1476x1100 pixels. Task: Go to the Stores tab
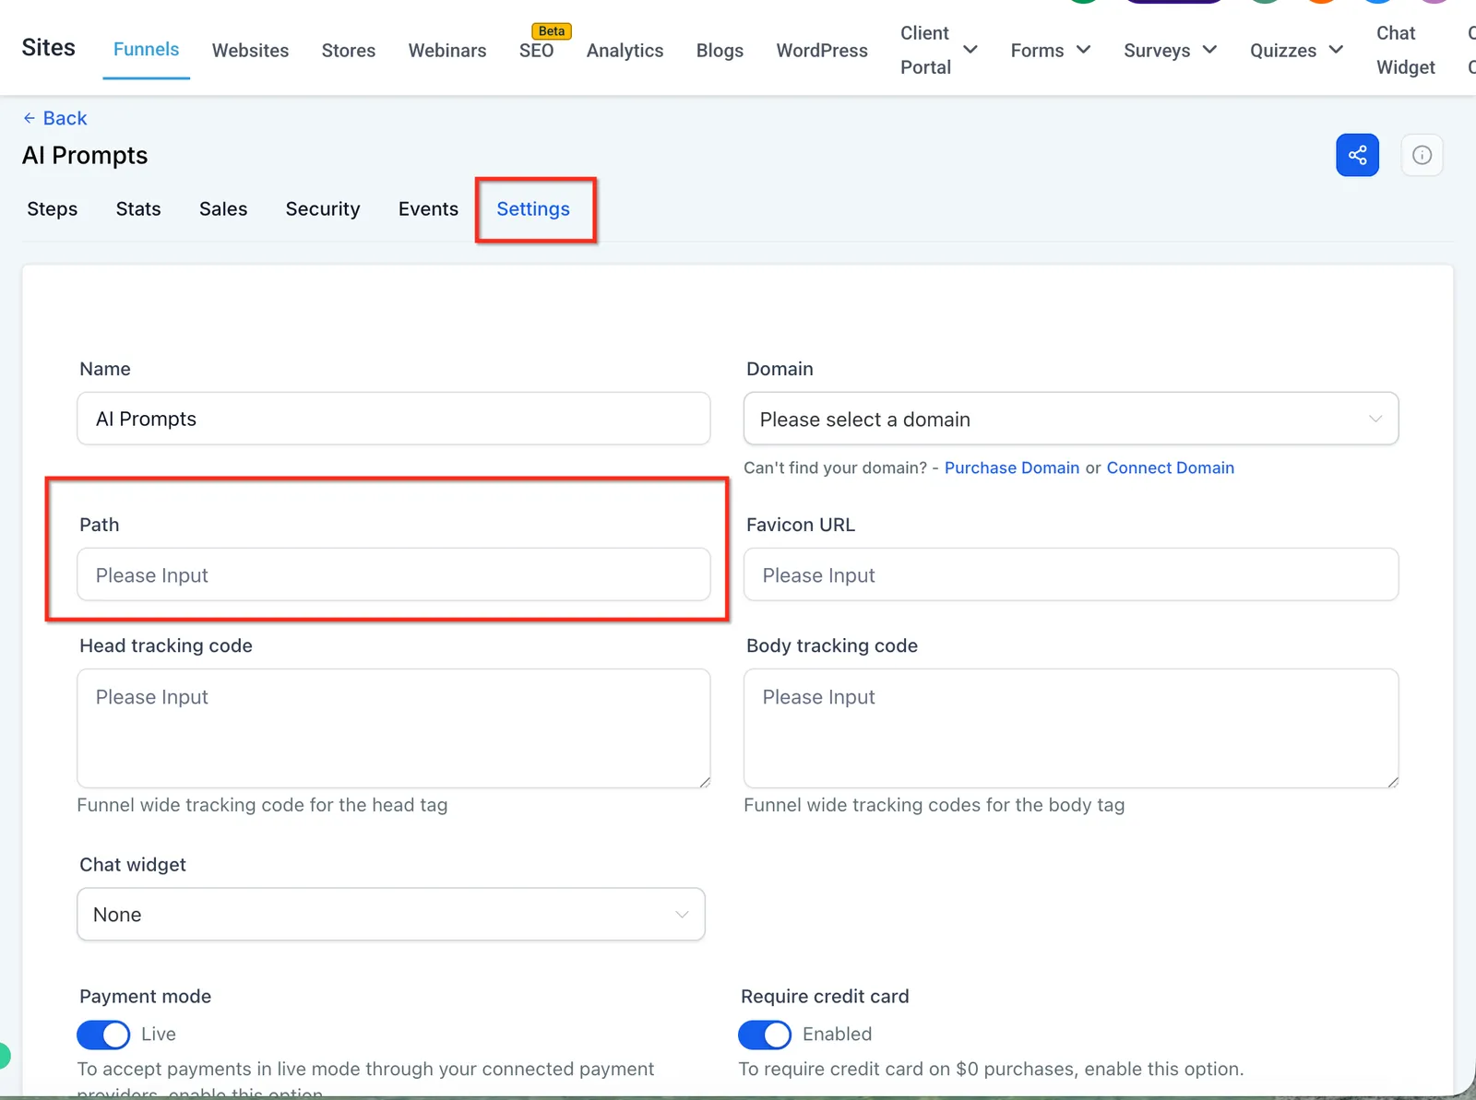[x=349, y=50]
